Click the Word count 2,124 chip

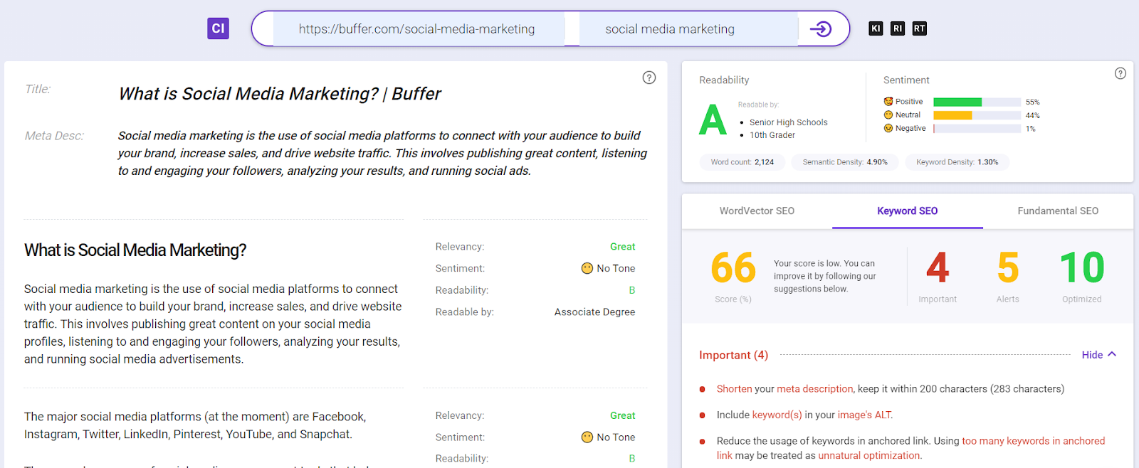(x=742, y=162)
